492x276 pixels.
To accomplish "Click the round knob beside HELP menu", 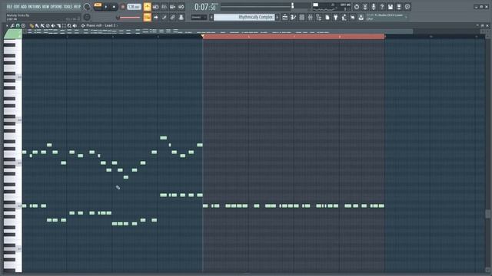I will pyautogui.click(x=87, y=7).
